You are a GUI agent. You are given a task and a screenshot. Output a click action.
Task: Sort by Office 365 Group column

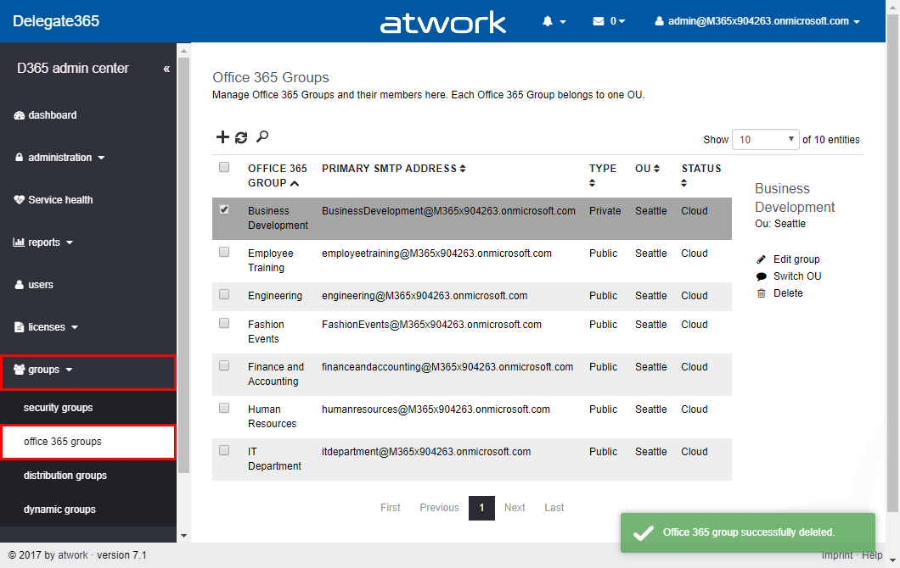[278, 176]
